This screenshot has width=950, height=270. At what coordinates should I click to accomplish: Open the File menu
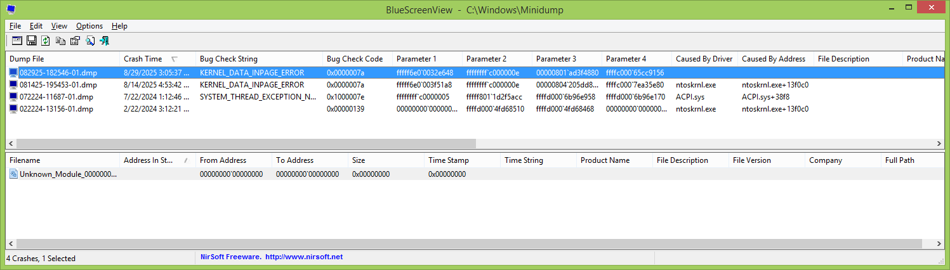click(15, 26)
